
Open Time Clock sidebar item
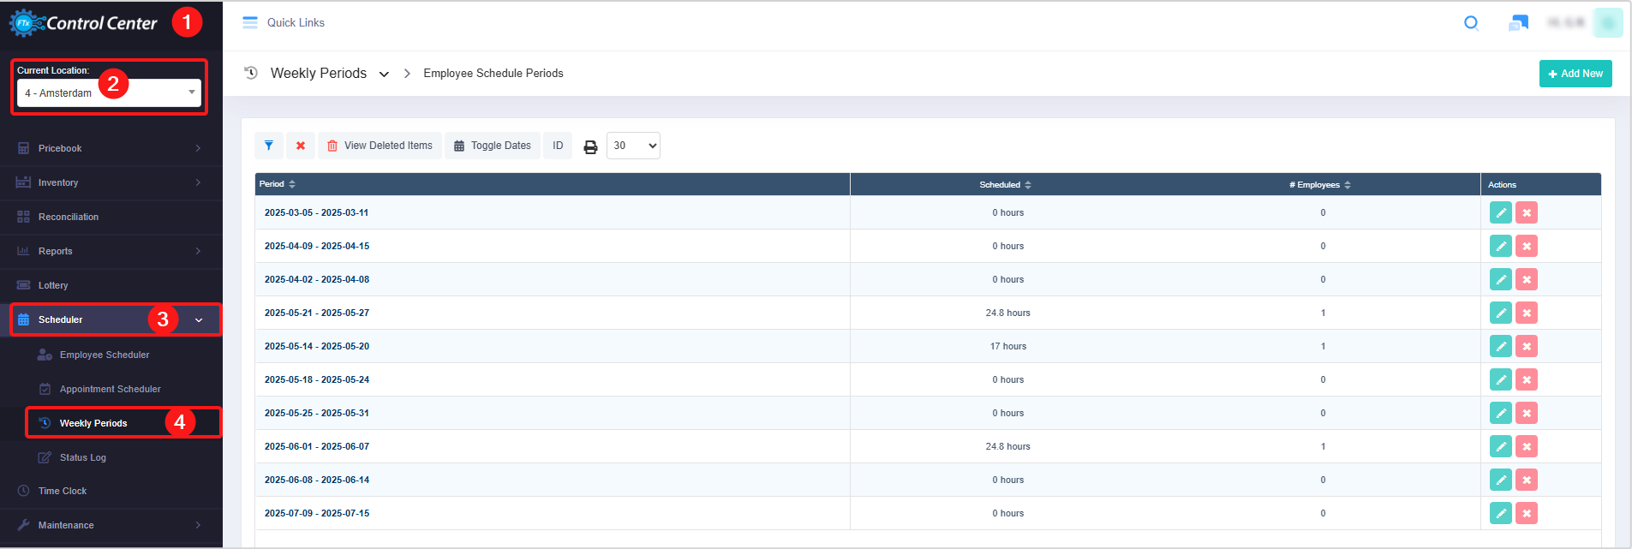[x=63, y=491]
